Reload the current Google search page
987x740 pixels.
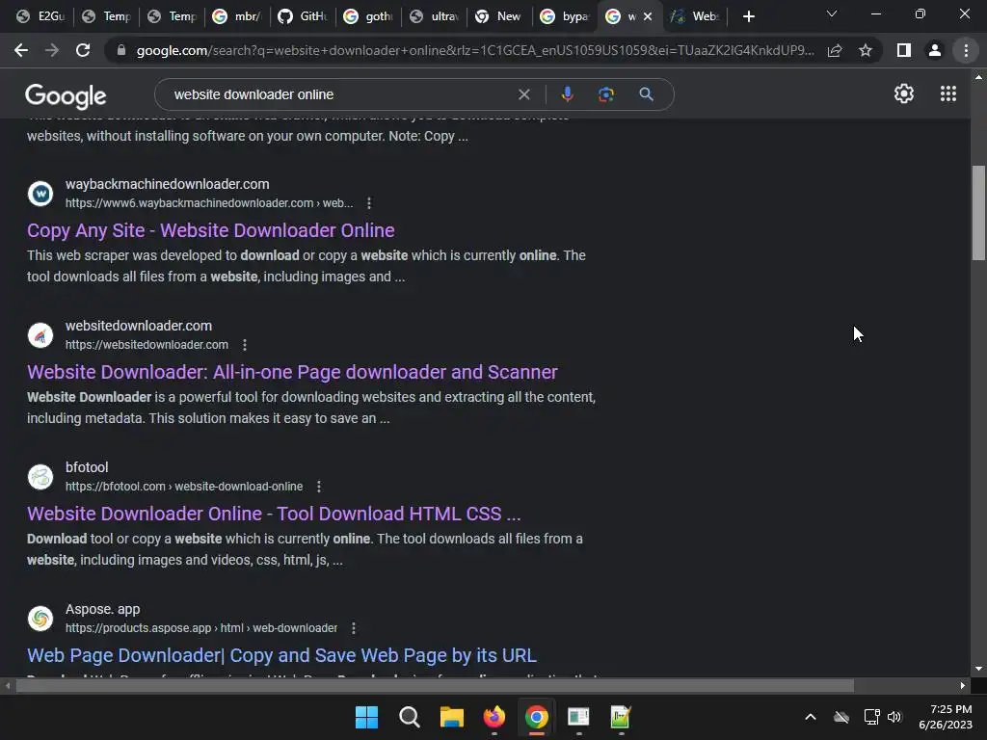(x=83, y=50)
